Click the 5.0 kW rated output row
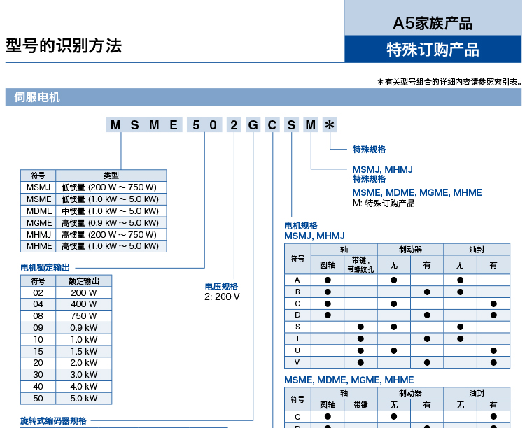 [x=66, y=399]
